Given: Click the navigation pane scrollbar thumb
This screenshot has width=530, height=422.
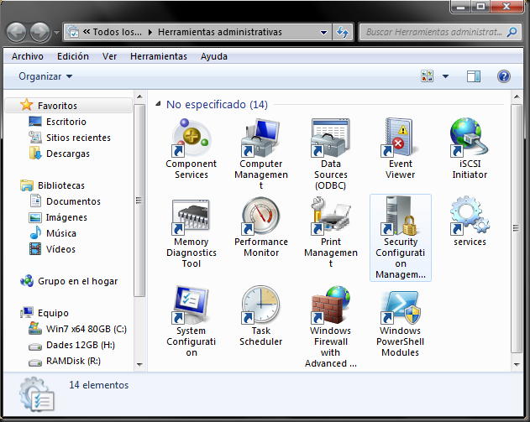Looking at the screenshot, I should click(x=139, y=201).
